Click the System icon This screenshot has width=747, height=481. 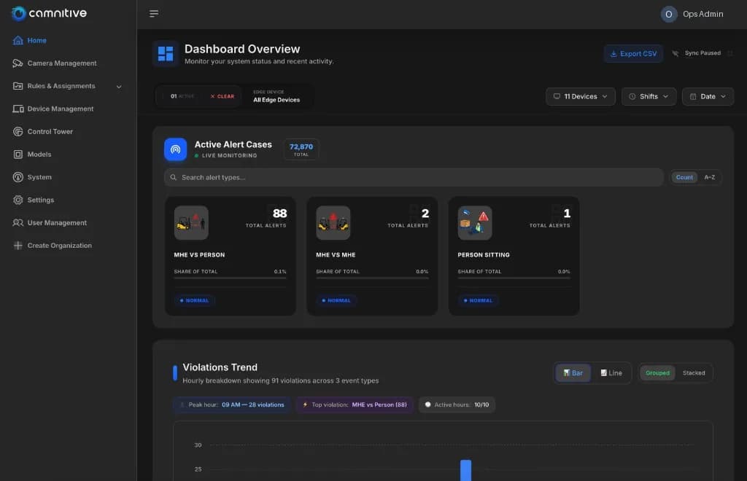click(18, 177)
